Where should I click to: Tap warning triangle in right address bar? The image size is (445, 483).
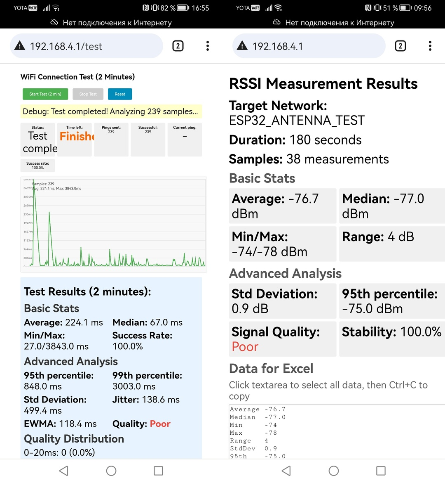pos(242,46)
